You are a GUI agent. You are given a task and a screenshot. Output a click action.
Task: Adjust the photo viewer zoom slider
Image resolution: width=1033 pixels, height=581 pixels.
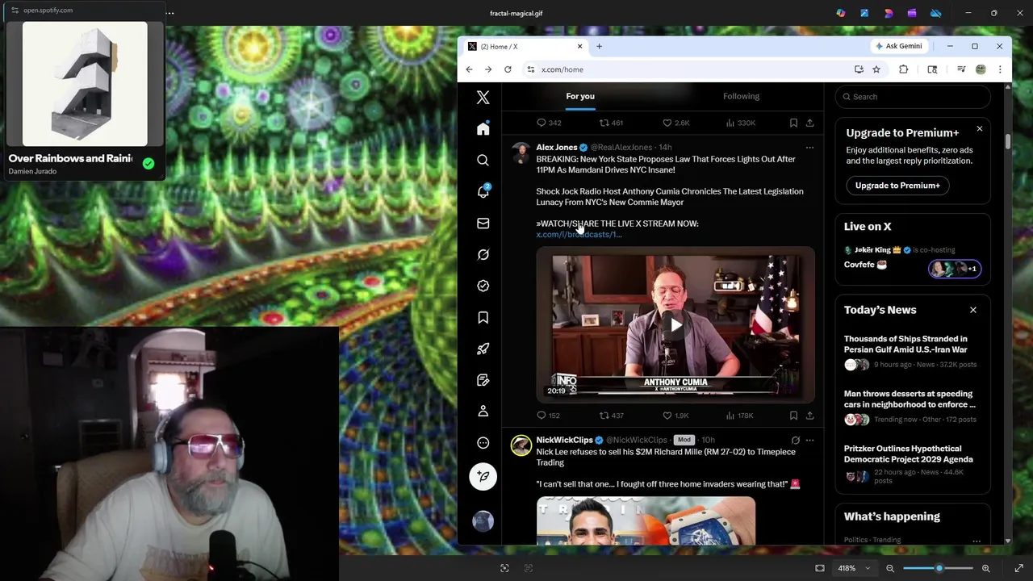coord(939,569)
